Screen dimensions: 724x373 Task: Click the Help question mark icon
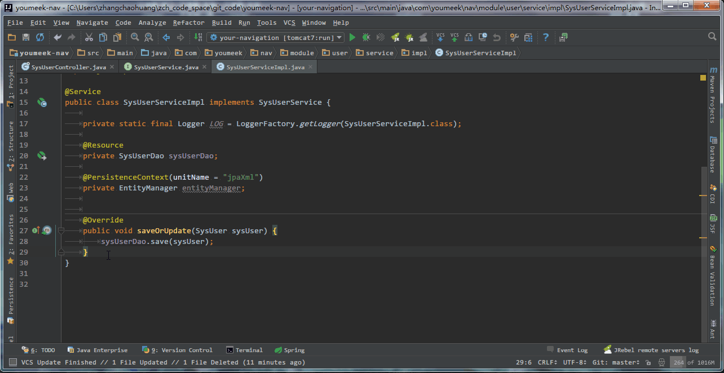click(546, 37)
